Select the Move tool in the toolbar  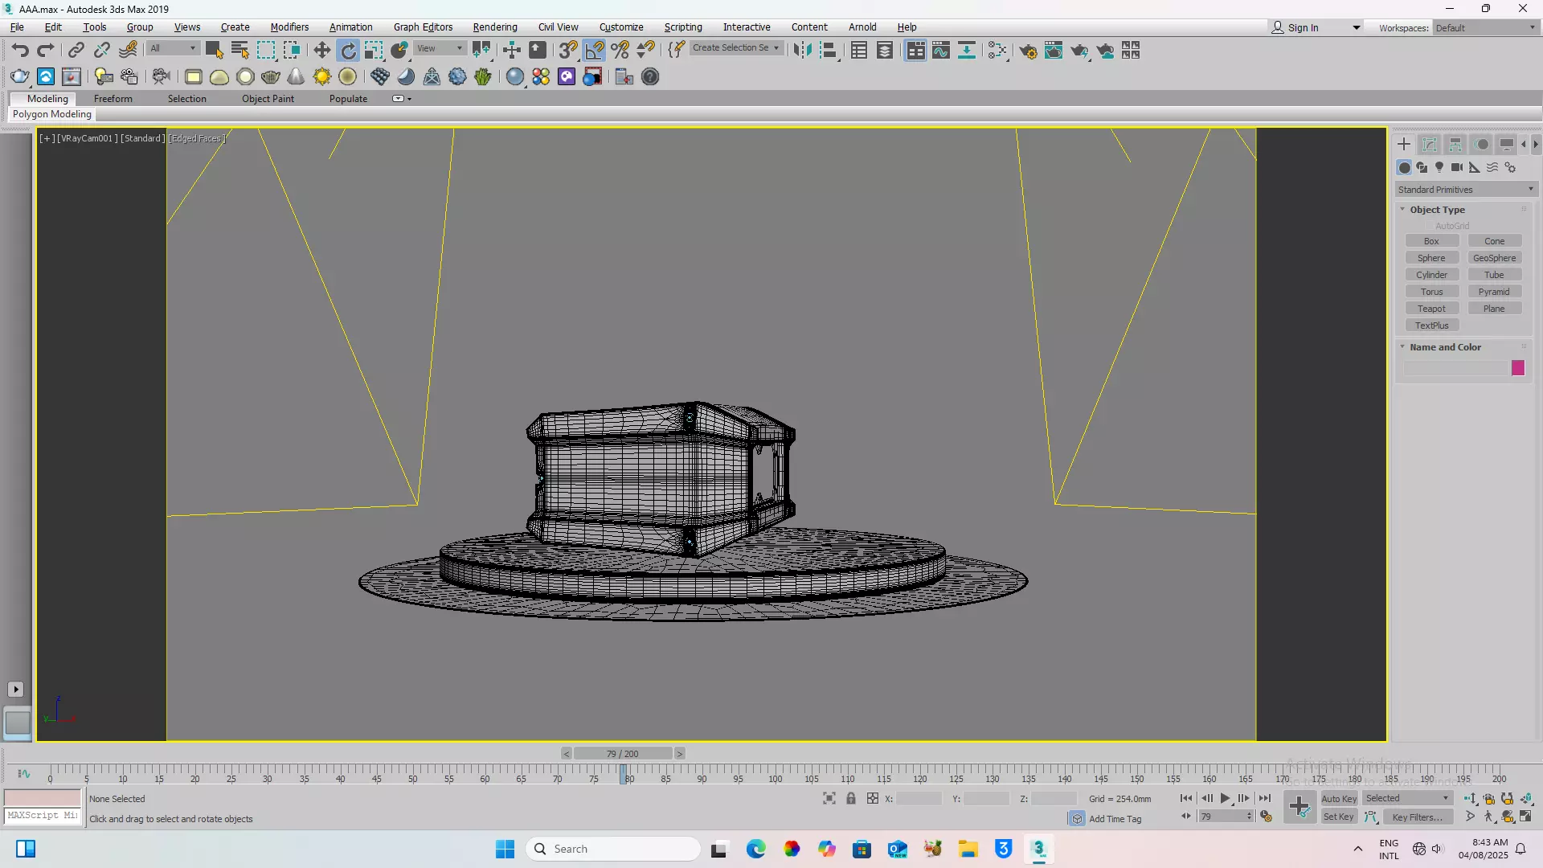(x=321, y=50)
